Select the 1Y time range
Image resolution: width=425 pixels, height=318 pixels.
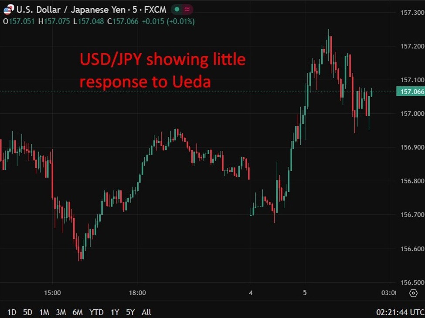click(114, 312)
